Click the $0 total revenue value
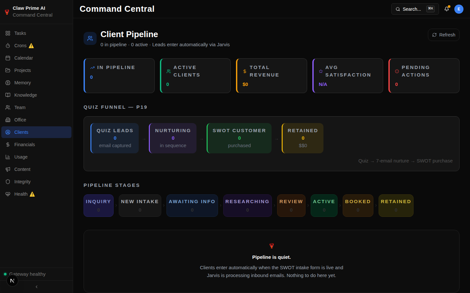 pyautogui.click(x=245, y=84)
